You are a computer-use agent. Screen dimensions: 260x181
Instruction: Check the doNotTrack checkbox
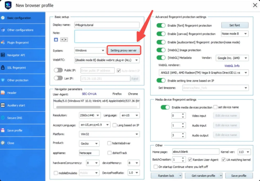[x=109, y=153]
